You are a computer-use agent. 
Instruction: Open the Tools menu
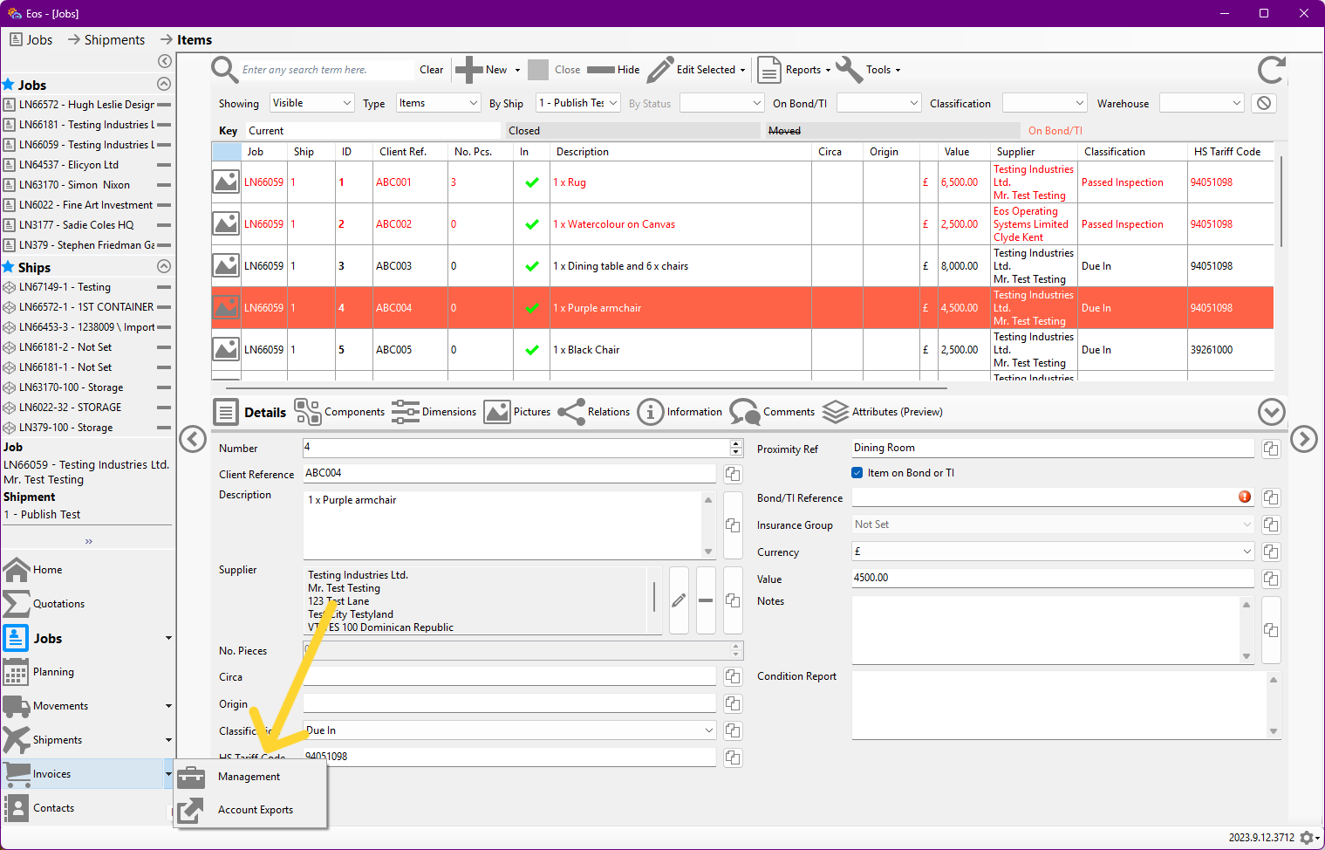click(x=870, y=70)
